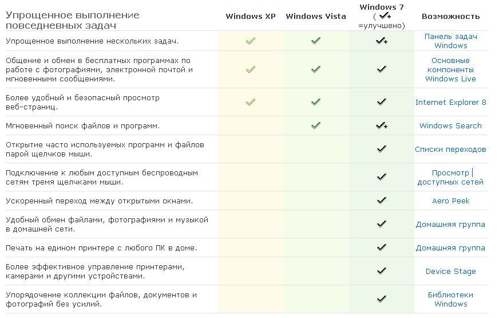Open the Библиотеки Windows link
This screenshot has height=318, width=499.
coord(451,299)
